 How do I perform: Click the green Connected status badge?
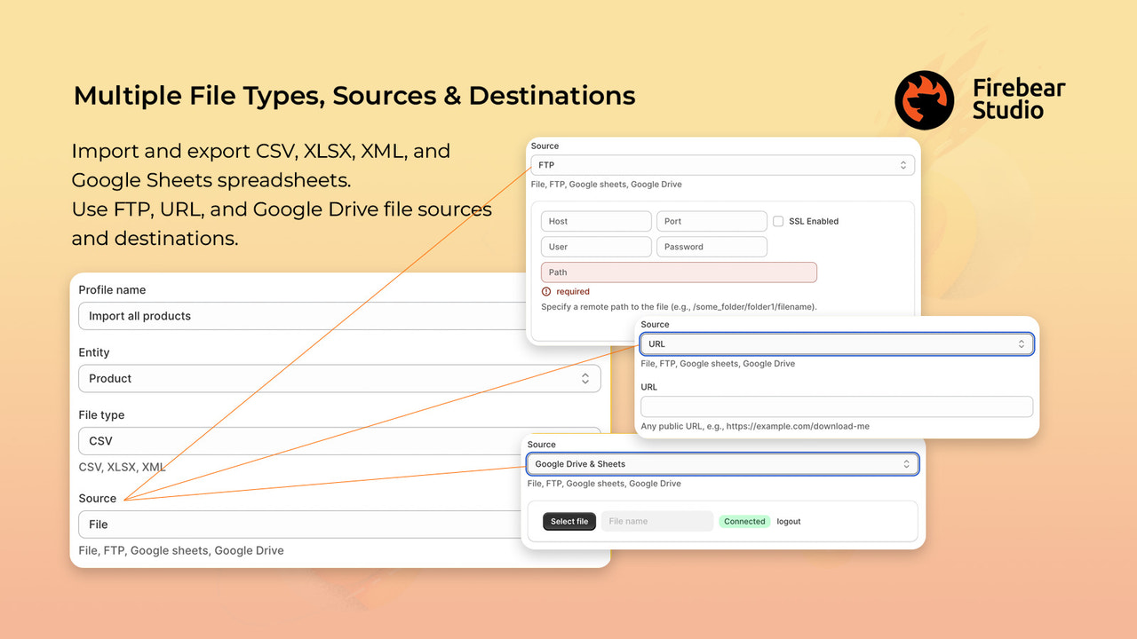744,521
